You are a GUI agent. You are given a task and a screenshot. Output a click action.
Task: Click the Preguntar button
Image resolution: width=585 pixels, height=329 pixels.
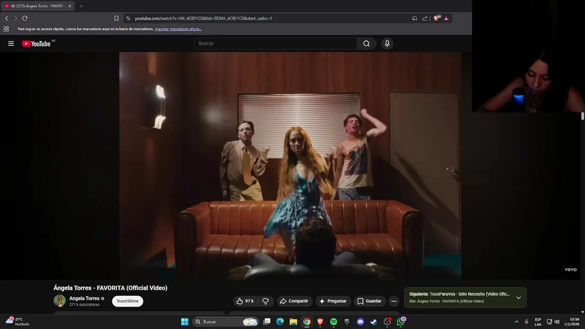pos(333,301)
